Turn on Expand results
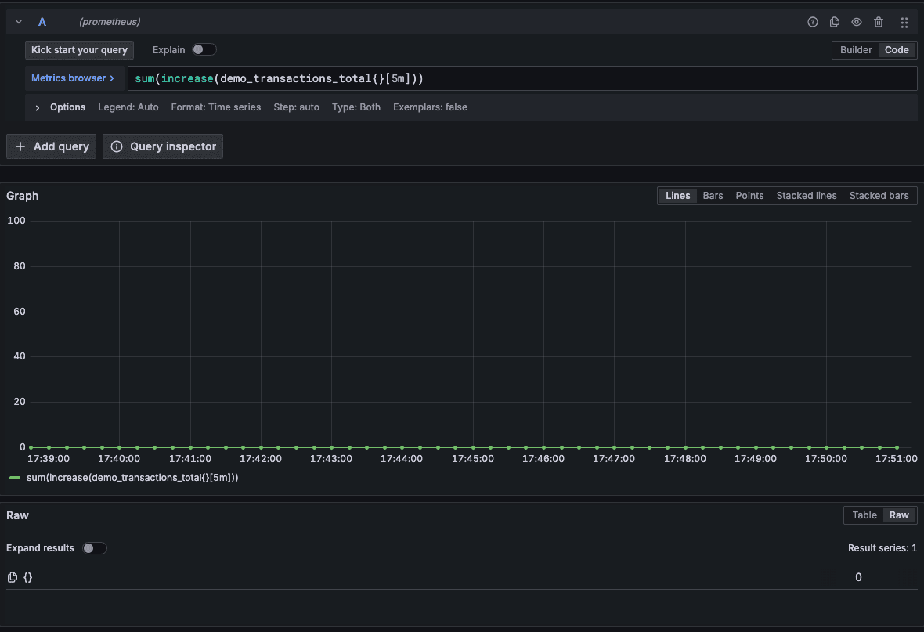Image resolution: width=924 pixels, height=632 pixels. click(x=93, y=547)
